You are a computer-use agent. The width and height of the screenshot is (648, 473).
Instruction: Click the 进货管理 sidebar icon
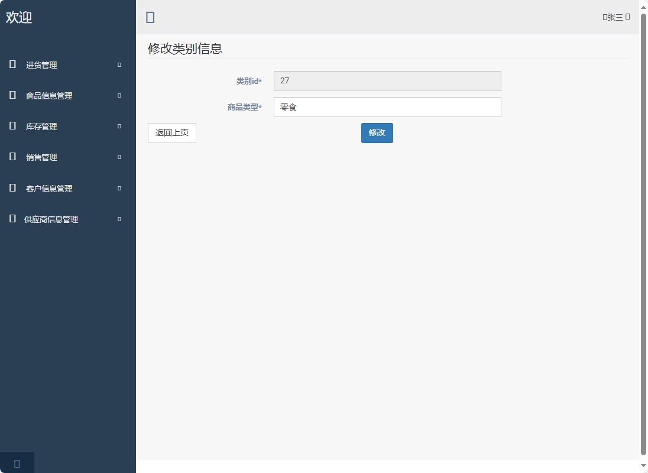12,65
